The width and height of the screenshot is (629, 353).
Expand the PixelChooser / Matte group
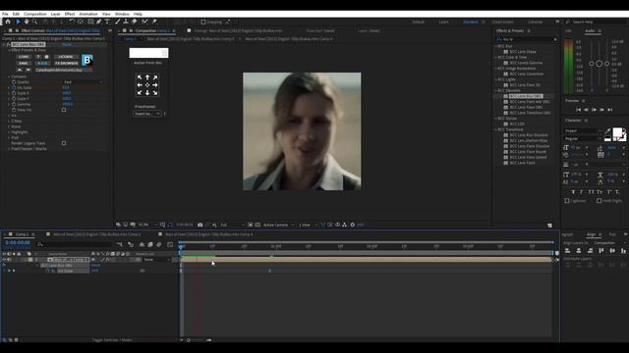pos(9,149)
